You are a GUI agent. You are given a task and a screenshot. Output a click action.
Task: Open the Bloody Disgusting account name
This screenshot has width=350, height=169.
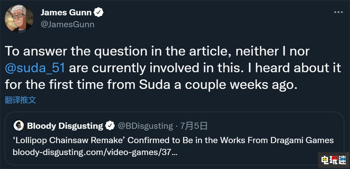(x=65, y=125)
